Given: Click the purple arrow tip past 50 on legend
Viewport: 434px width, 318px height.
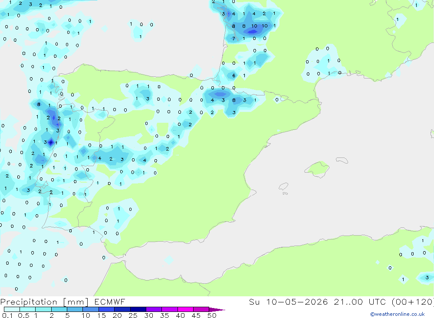Looking at the screenshot, I should (x=217, y=310).
